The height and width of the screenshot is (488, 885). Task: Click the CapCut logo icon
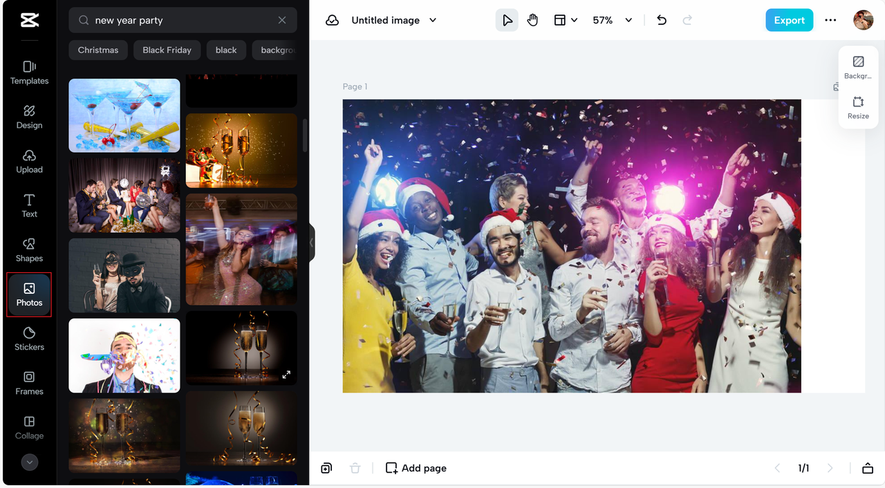coord(30,21)
